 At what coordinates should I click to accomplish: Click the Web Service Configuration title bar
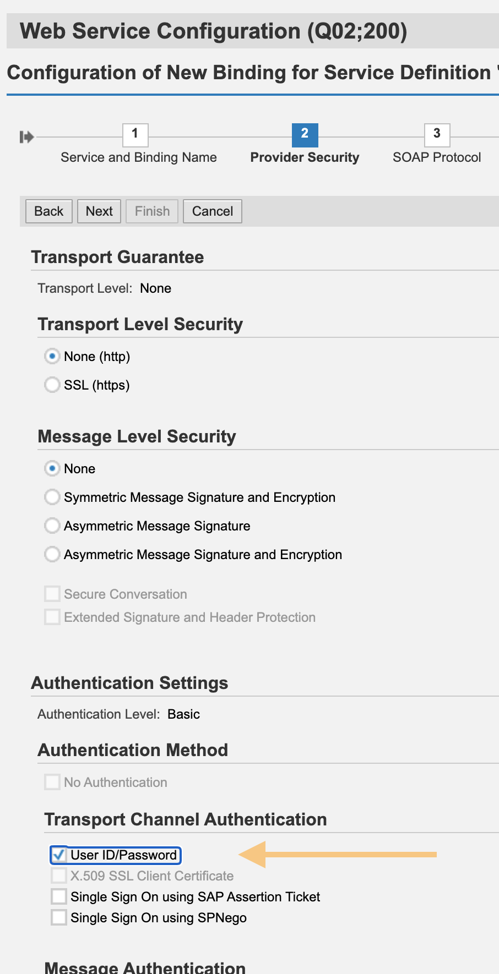click(214, 31)
